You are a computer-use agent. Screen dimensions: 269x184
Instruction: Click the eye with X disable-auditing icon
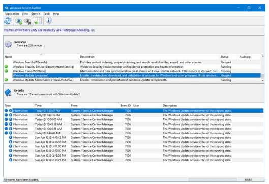click(x=27, y=21)
